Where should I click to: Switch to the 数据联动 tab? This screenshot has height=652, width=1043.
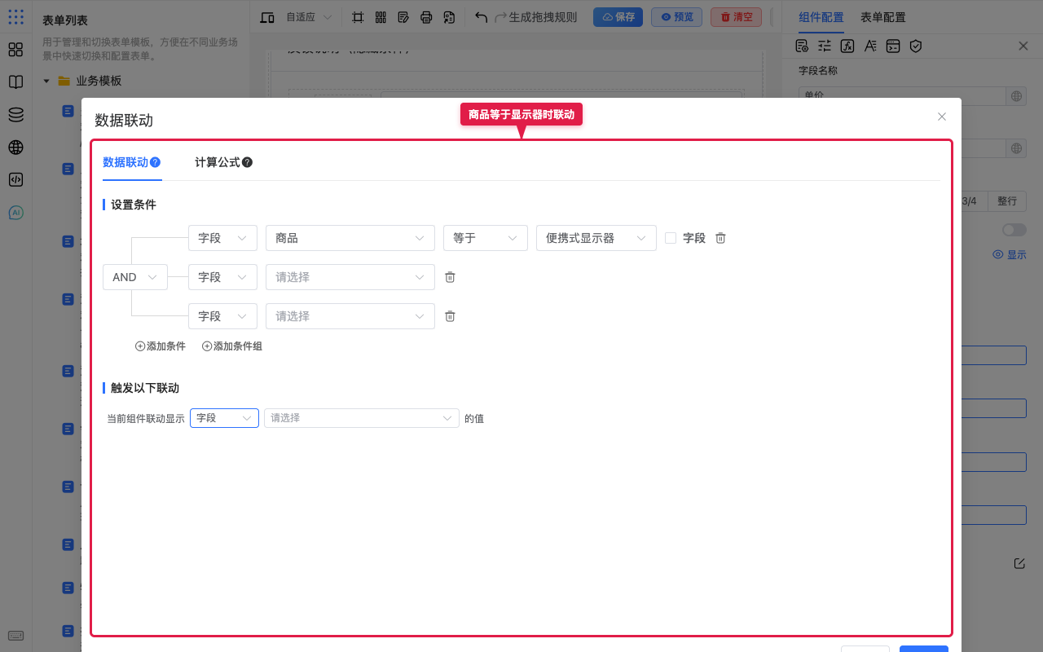pyautogui.click(x=125, y=162)
